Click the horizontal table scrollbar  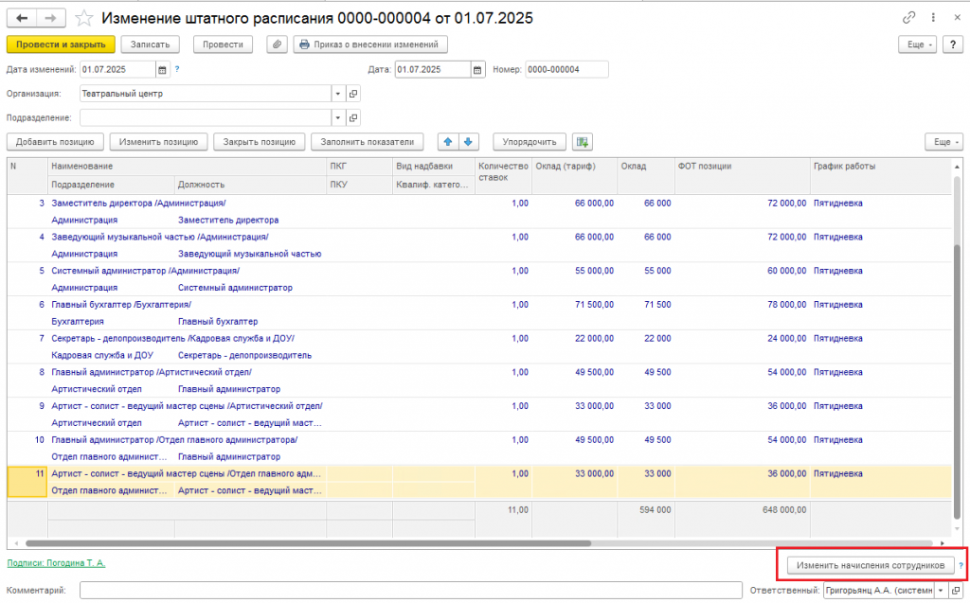308,543
